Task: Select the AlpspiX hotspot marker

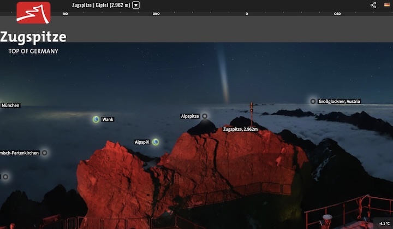Action: [156, 142]
